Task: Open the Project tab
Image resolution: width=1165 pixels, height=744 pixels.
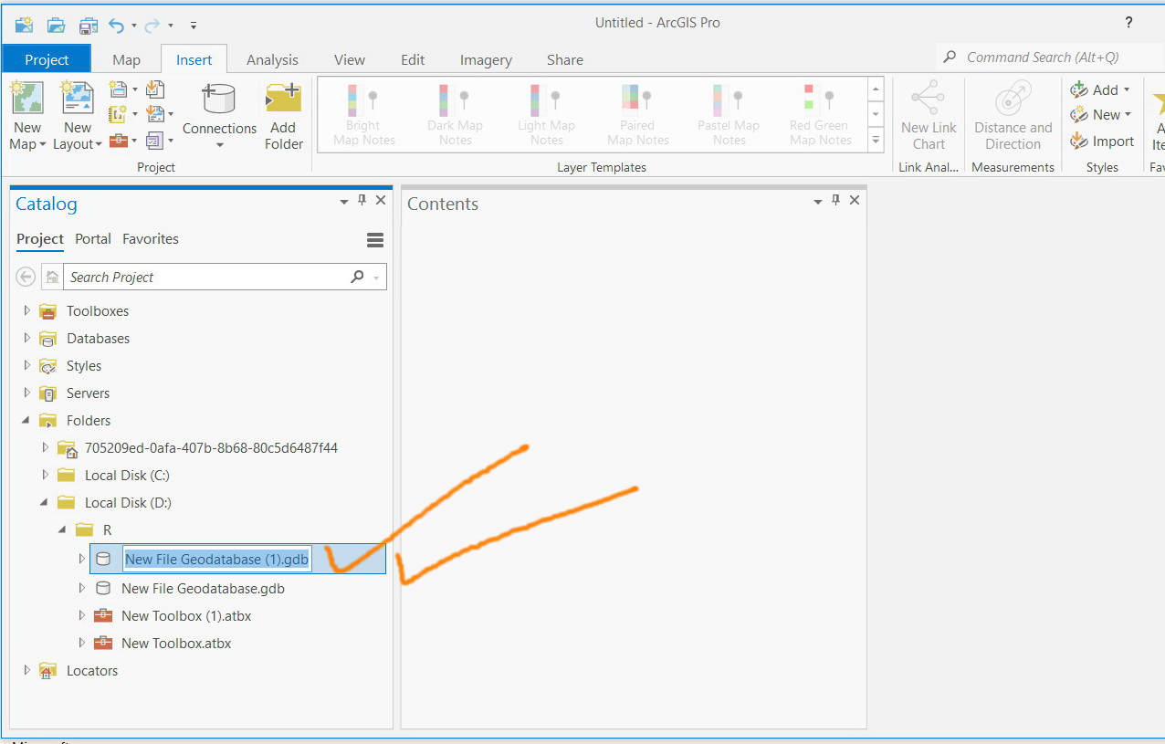Action: pyautogui.click(x=47, y=59)
